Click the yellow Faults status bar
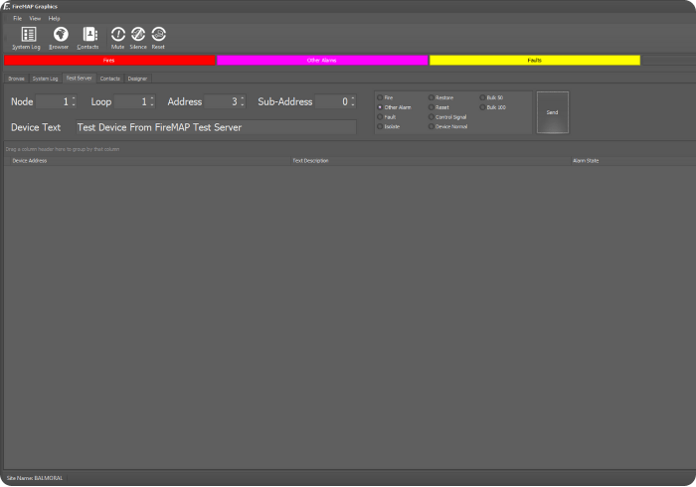The height and width of the screenshot is (487, 696). click(534, 61)
